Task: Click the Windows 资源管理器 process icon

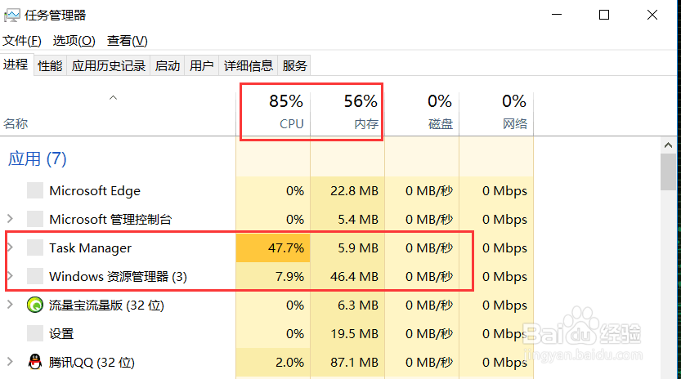Action: (x=35, y=277)
